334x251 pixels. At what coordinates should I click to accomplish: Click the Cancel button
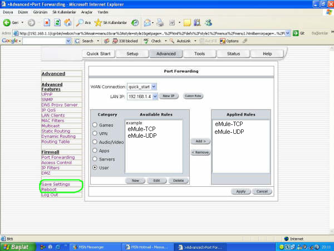pos(262,191)
